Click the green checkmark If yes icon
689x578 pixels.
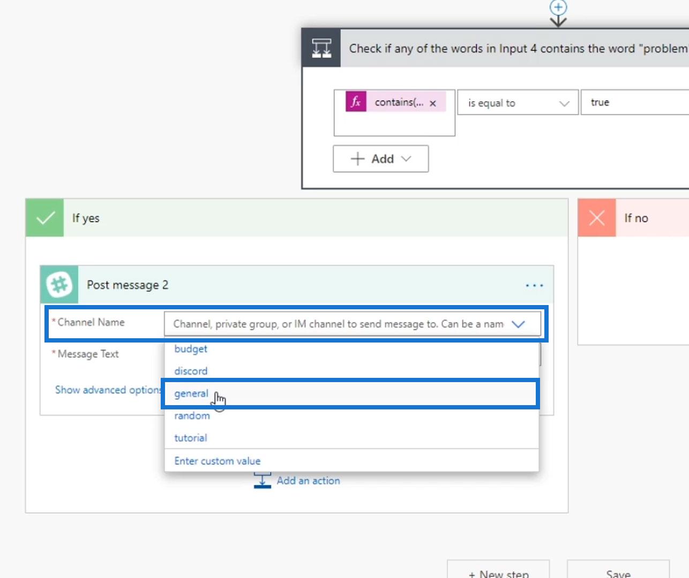pyautogui.click(x=45, y=218)
